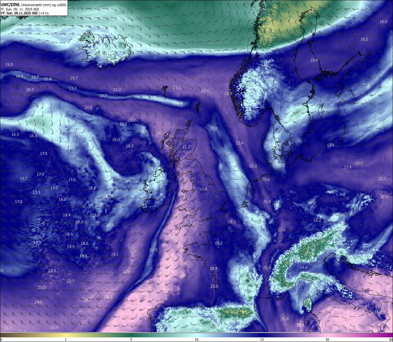
Task: Click the map value 13.6
Action: (331, 145)
